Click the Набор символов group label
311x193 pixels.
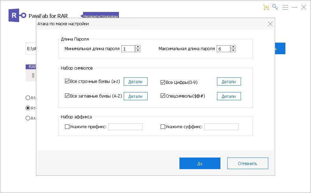tap(77, 68)
